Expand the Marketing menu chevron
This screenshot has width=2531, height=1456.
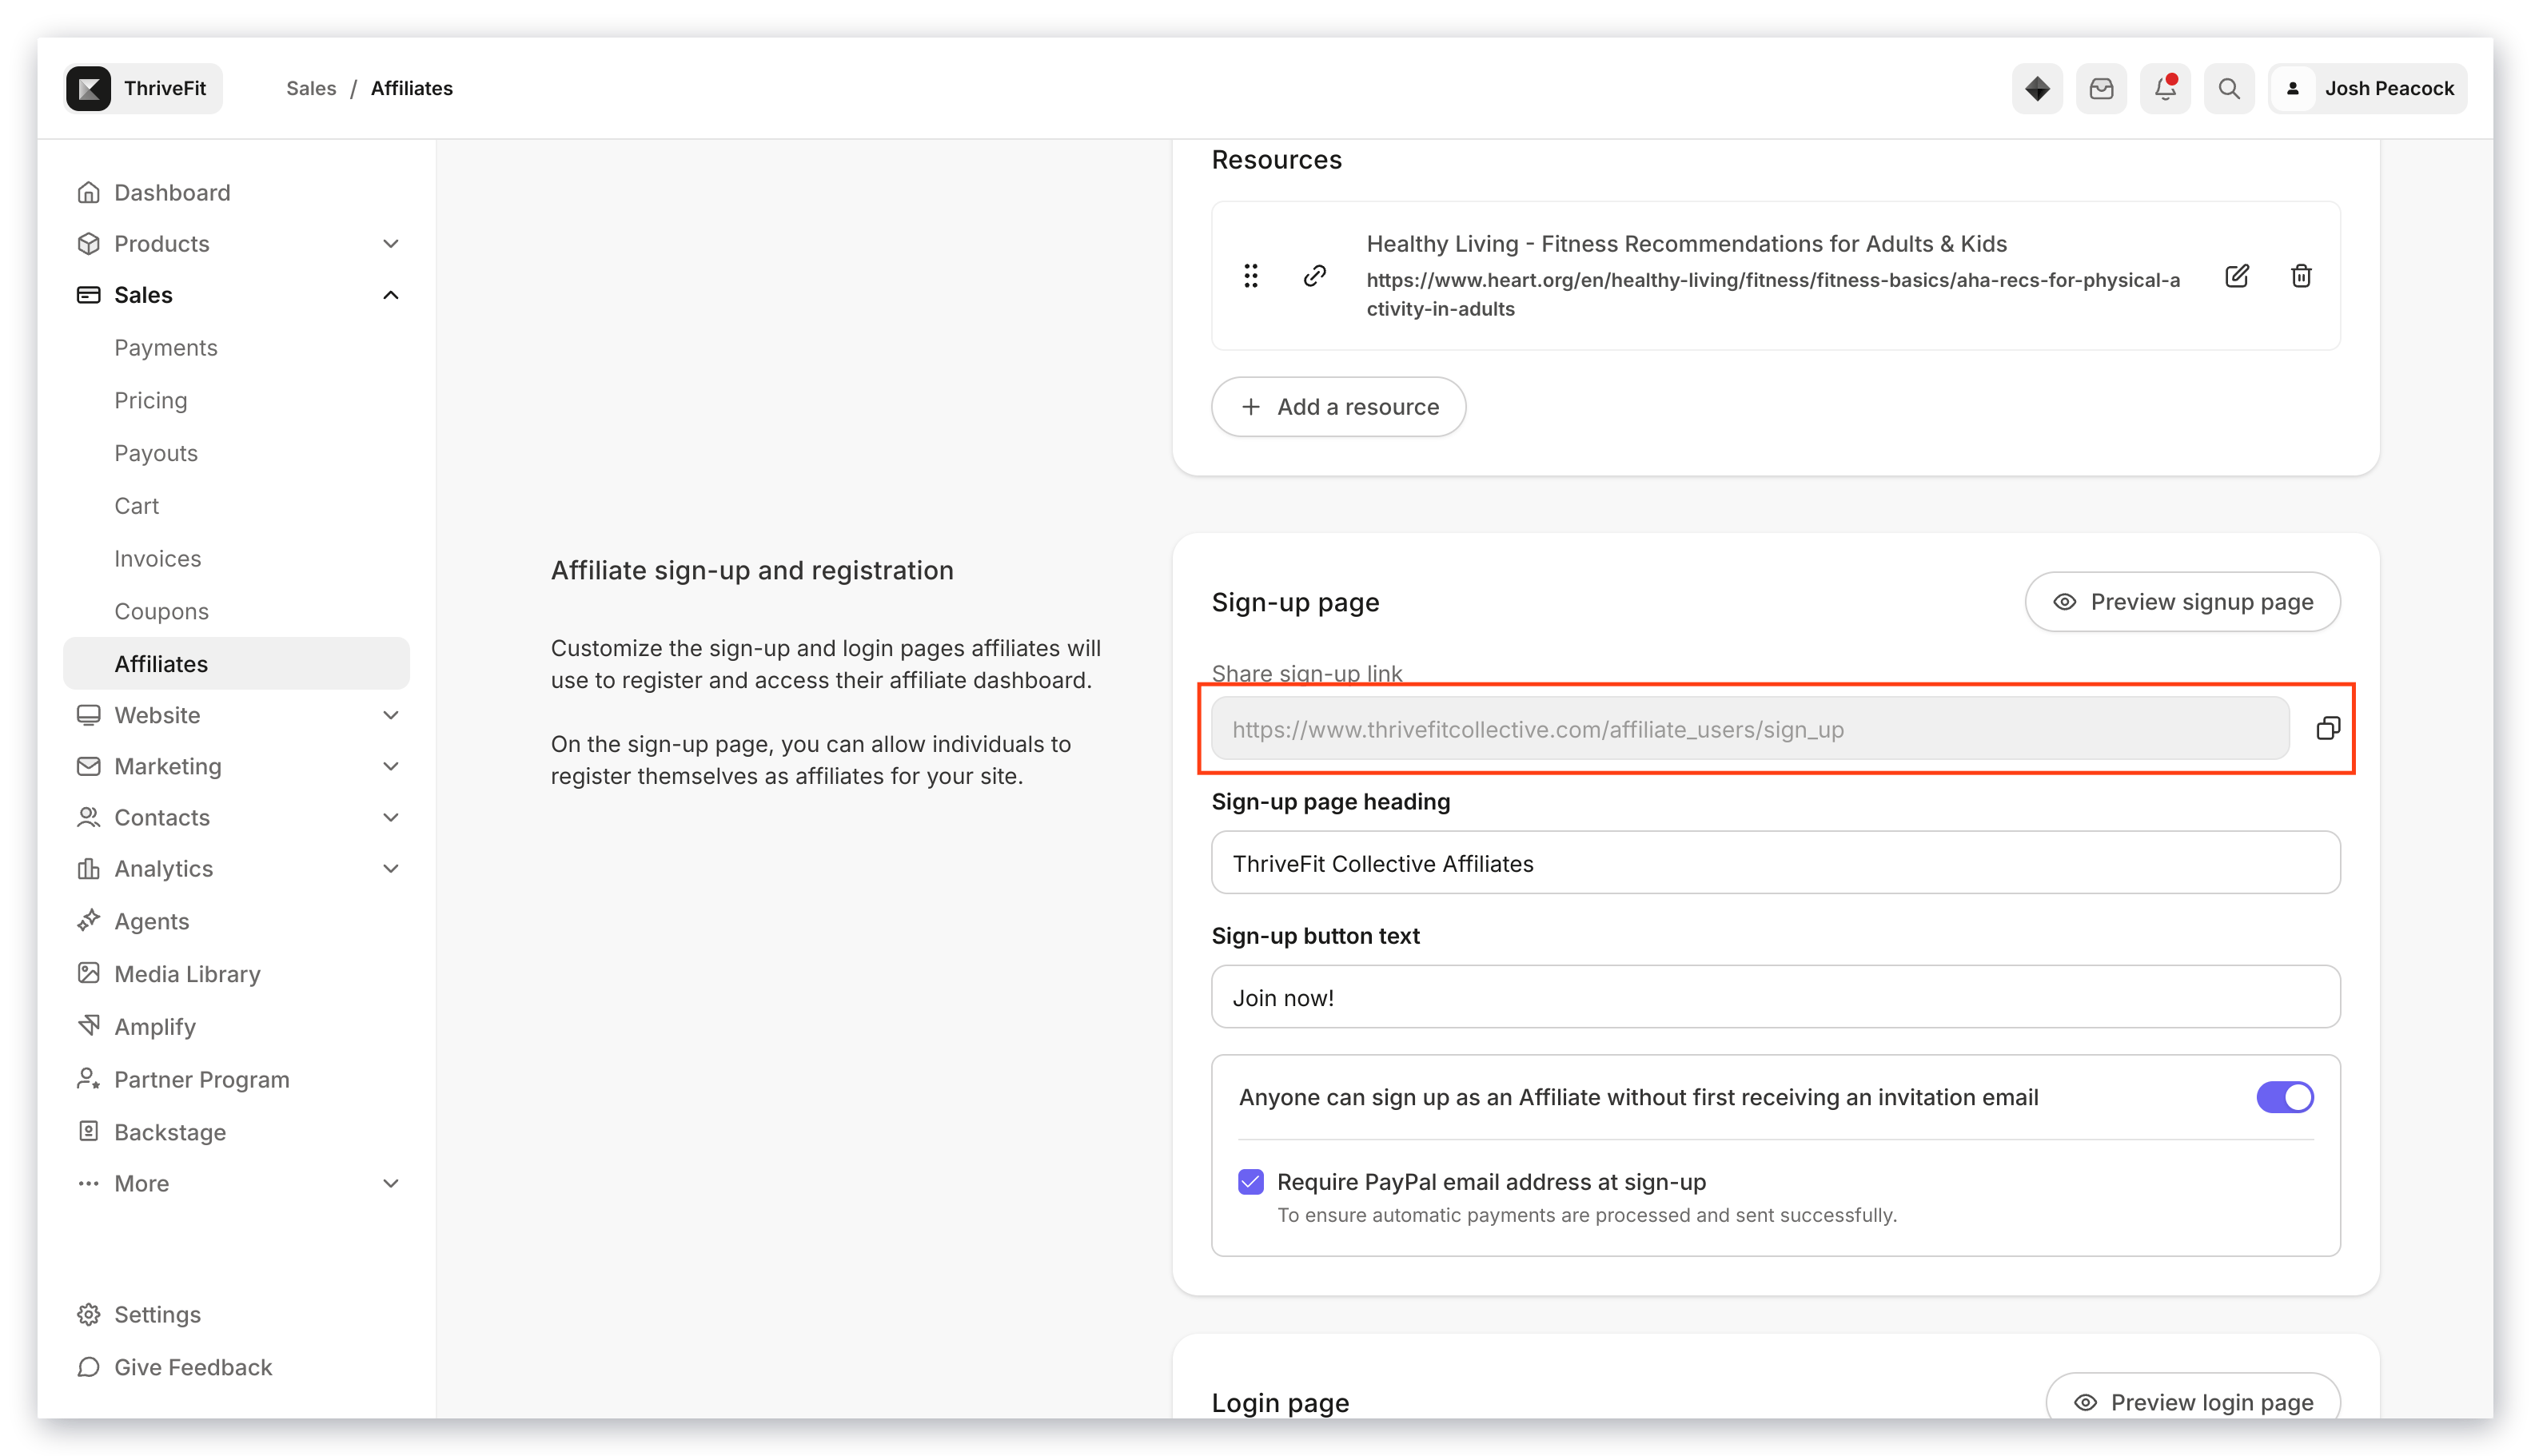coord(391,766)
